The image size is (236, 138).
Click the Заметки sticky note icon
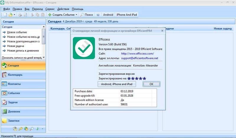[x=4, y=121]
